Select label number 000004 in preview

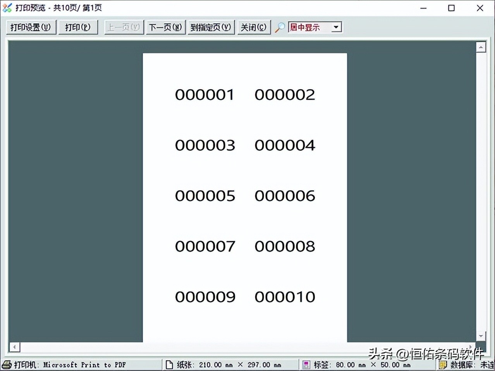point(285,145)
